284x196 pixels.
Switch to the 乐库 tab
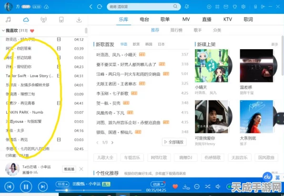pyautogui.click(x=123, y=19)
